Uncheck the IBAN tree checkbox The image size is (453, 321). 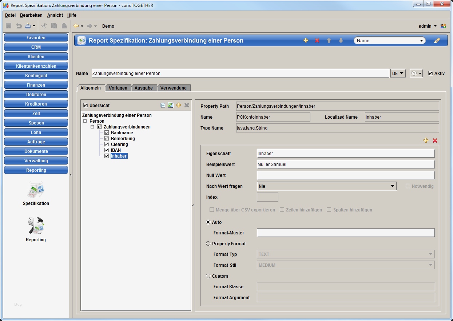[x=107, y=150]
